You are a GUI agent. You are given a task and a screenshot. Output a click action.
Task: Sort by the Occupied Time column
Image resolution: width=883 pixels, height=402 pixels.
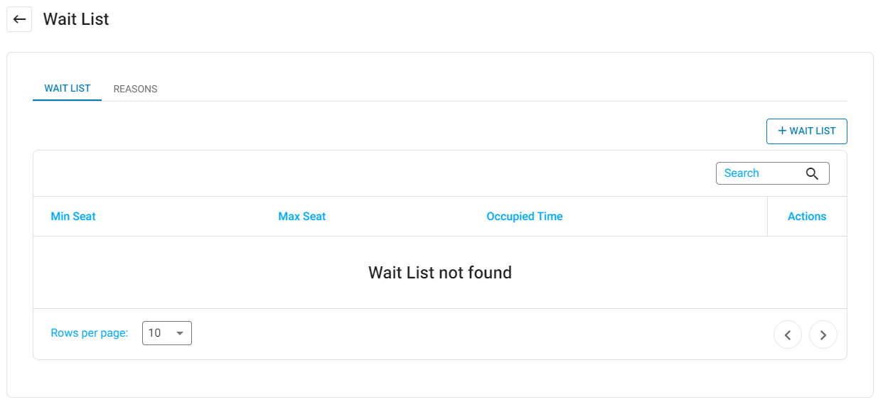525,217
